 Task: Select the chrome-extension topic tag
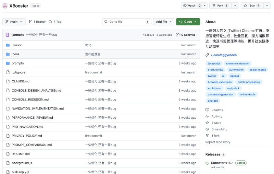pos(238,63)
